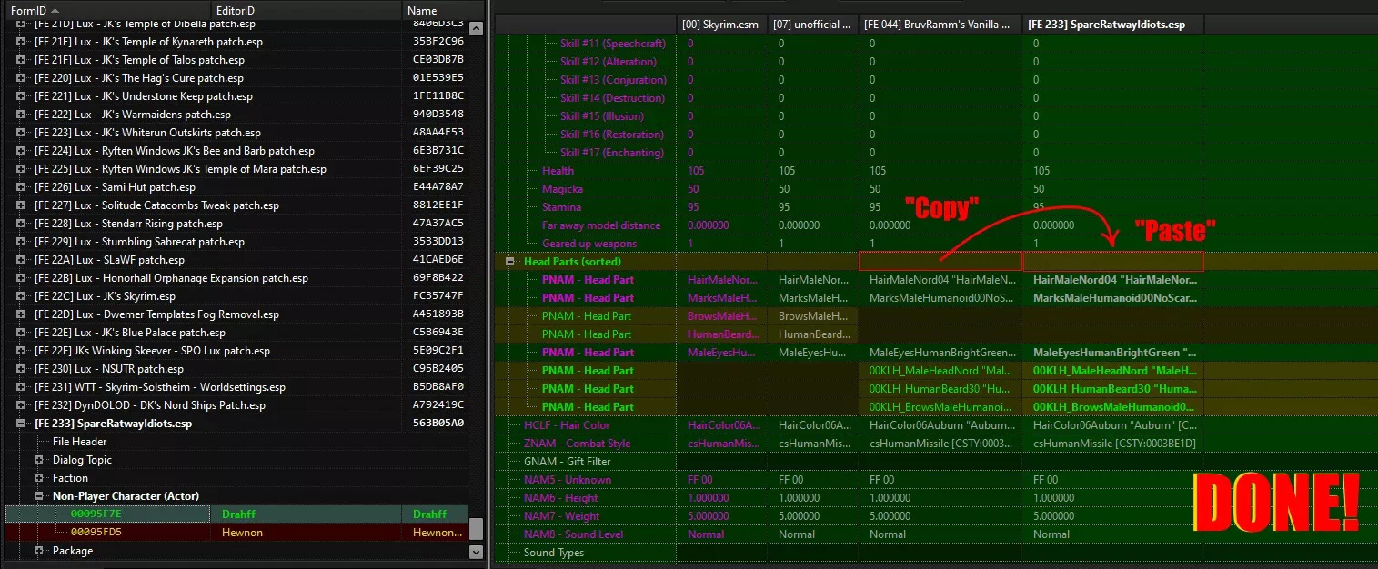Select the Sound Types row label
The image size is (1378, 569).
(x=554, y=553)
